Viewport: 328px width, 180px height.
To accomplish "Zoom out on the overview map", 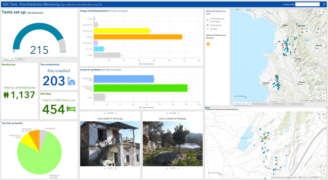I will click(x=324, y=97).
